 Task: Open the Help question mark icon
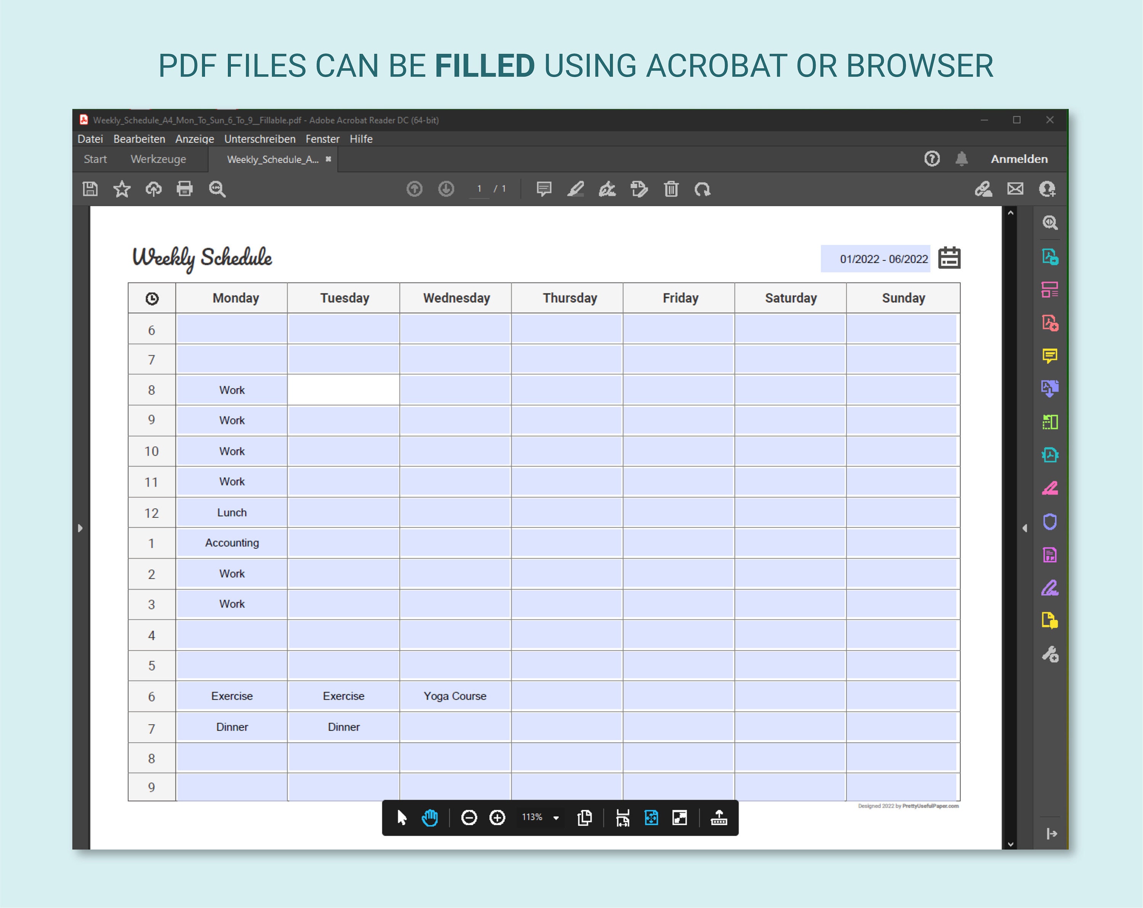click(x=932, y=159)
